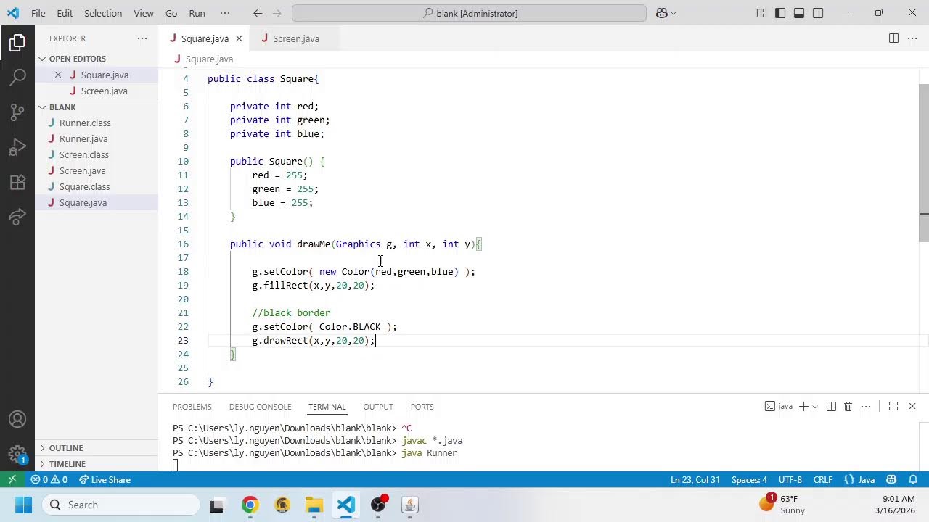The width and height of the screenshot is (929, 522).
Task: Switch to the Ports panel tab
Action: 422,407
